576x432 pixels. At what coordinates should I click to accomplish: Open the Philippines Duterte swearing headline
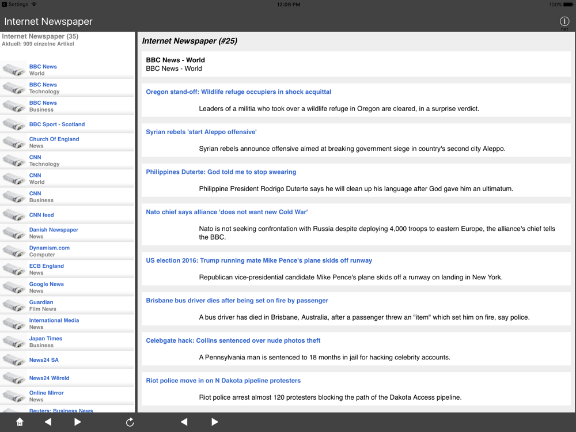(221, 172)
